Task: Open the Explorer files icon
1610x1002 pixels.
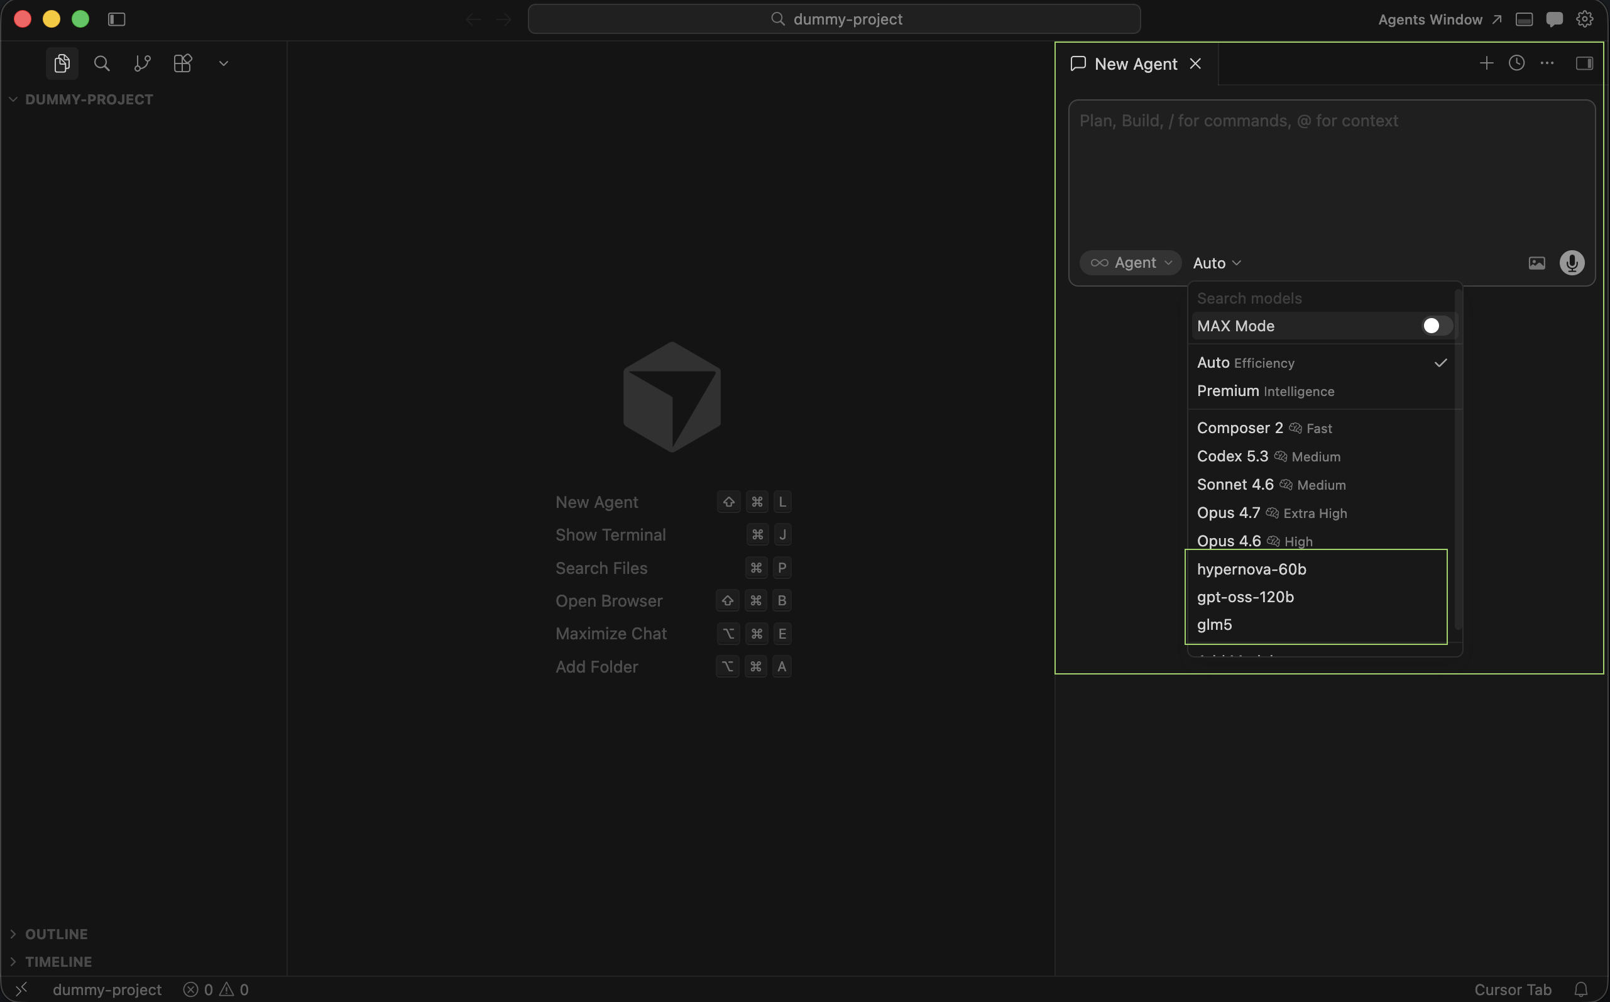Action: point(62,63)
